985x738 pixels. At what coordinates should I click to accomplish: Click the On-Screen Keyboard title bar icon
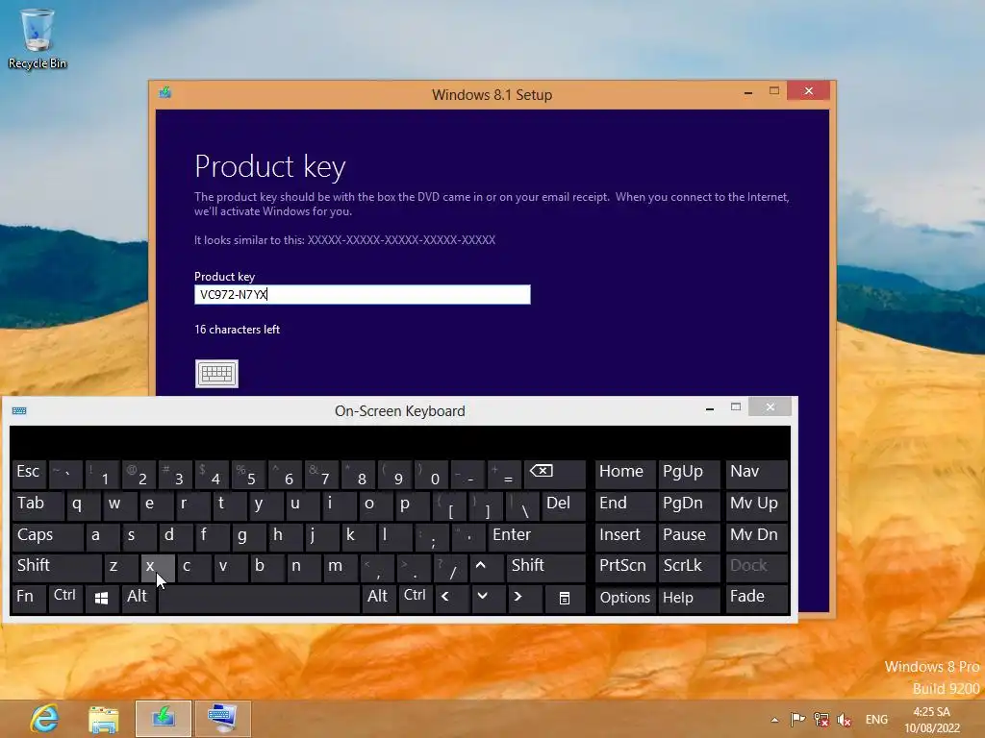coord(19,411)
